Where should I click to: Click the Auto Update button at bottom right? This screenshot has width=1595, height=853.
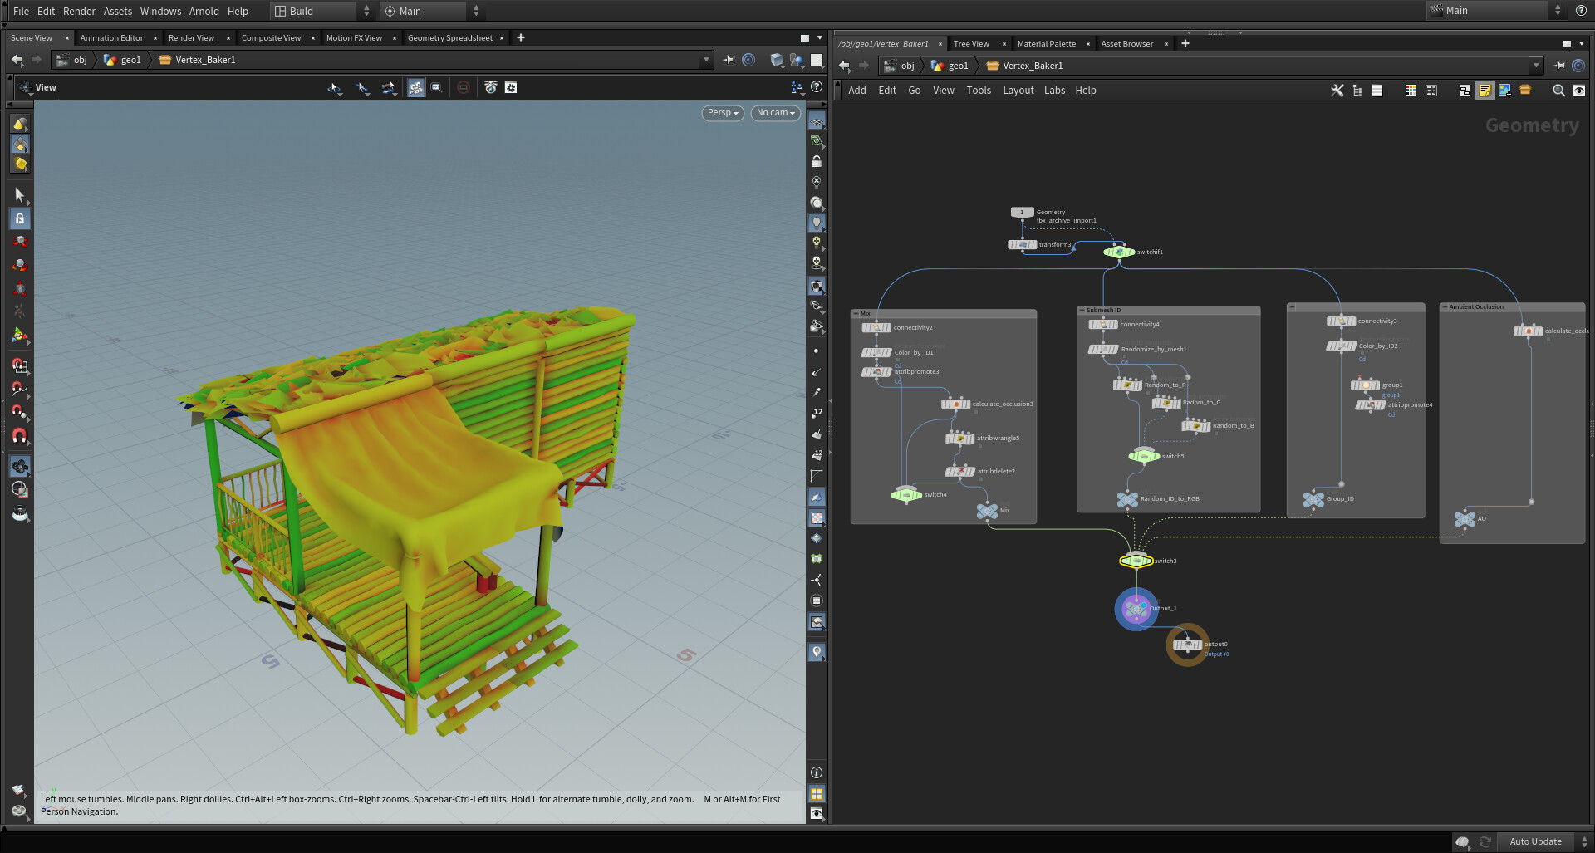[x=1535, y=841]
